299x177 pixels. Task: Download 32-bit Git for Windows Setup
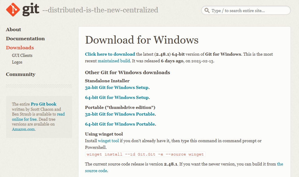[x=117, y=87]
